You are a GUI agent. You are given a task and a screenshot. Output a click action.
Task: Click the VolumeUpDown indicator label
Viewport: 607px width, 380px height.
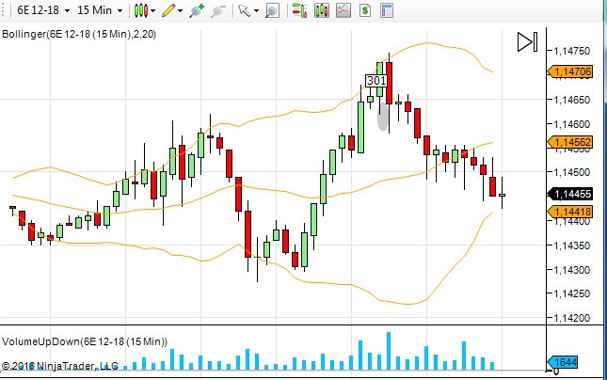tap(84, 340)
